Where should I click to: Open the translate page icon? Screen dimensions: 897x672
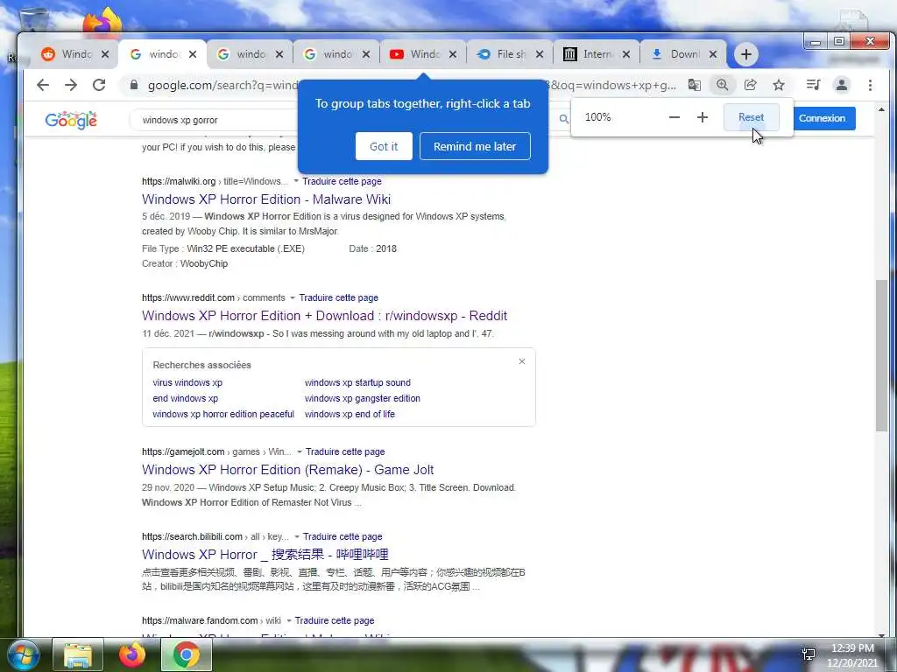click(x=694, y=85)
